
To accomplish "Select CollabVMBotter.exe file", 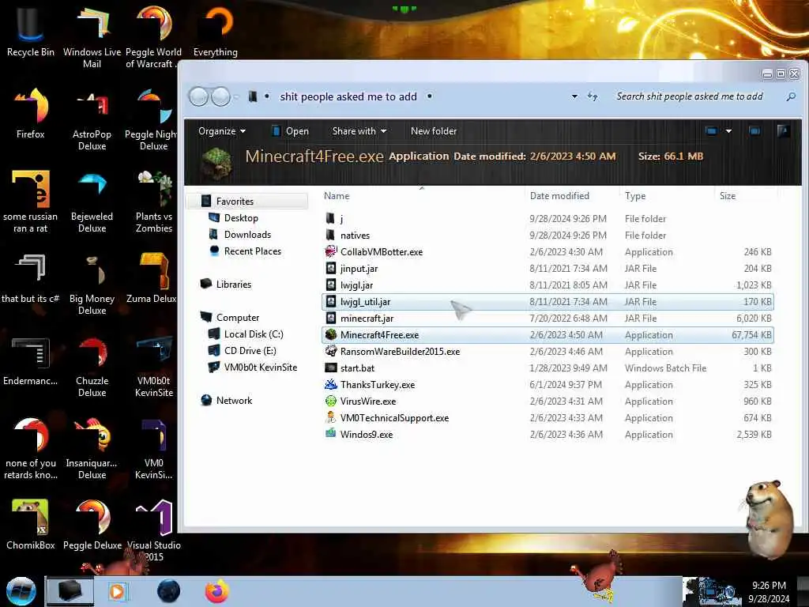I will click(547, 252).
